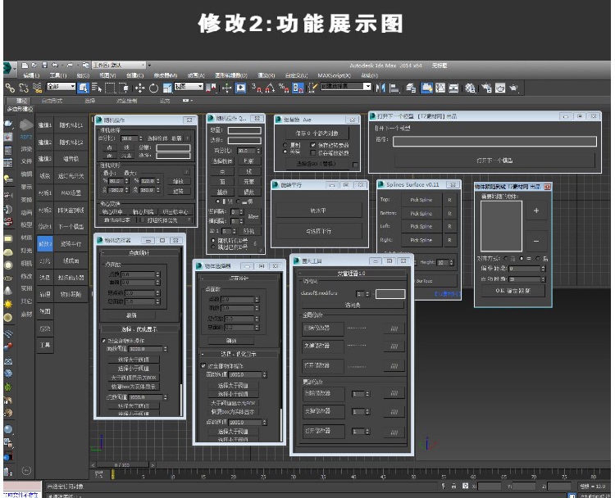This screenshot has height=498, width=615.
Task: Open the 工具(T) menu
Action: (58, 75)
